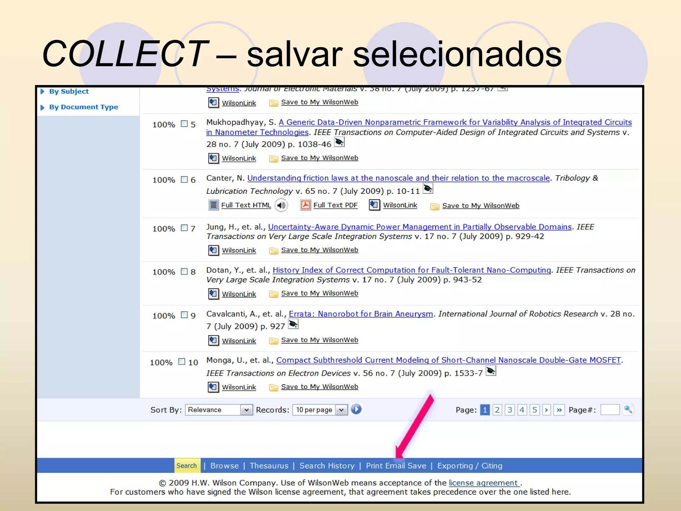Click the WilsonLink icon for record 8

point(213,294)
